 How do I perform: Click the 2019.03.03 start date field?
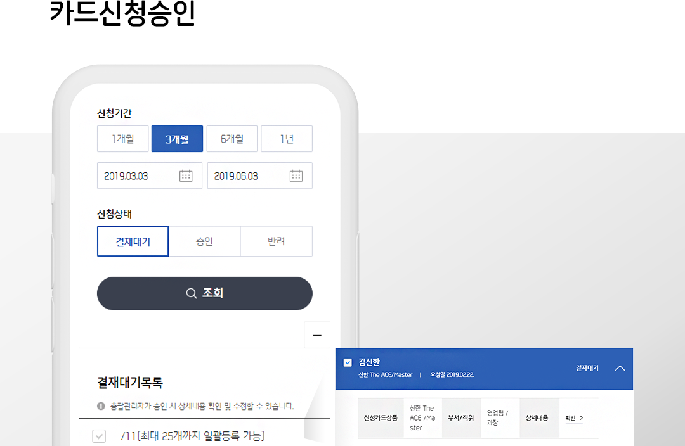pos(150,176)
